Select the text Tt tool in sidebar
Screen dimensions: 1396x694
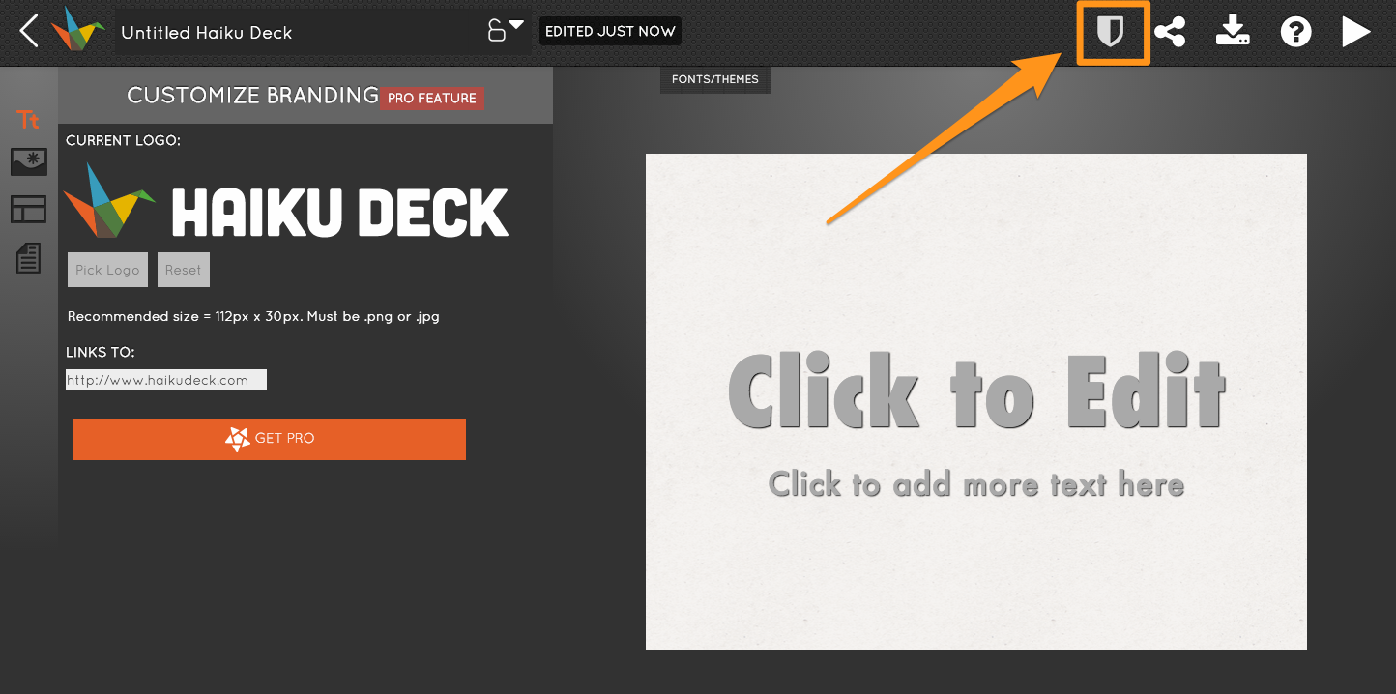coord(28,120)
